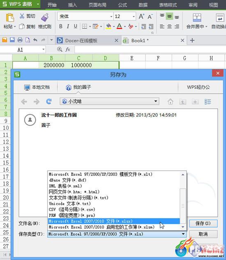226x260 pixels.
Task: Click the undo arrow
Action: point(35,40)
